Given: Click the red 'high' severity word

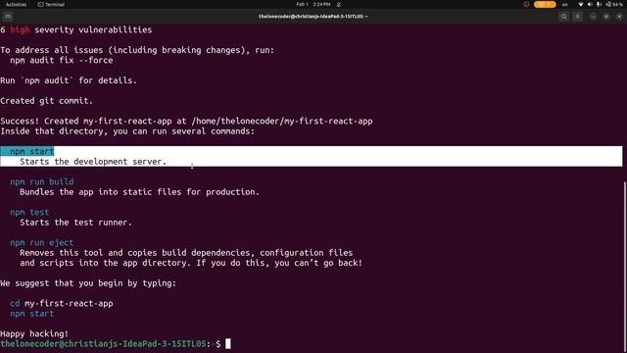Looking at the screenshot, I should [20, 29].
